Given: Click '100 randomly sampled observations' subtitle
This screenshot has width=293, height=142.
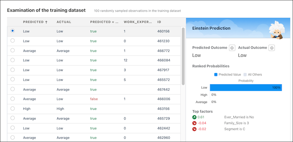Looking at the screenshot, I should point(137,11).
